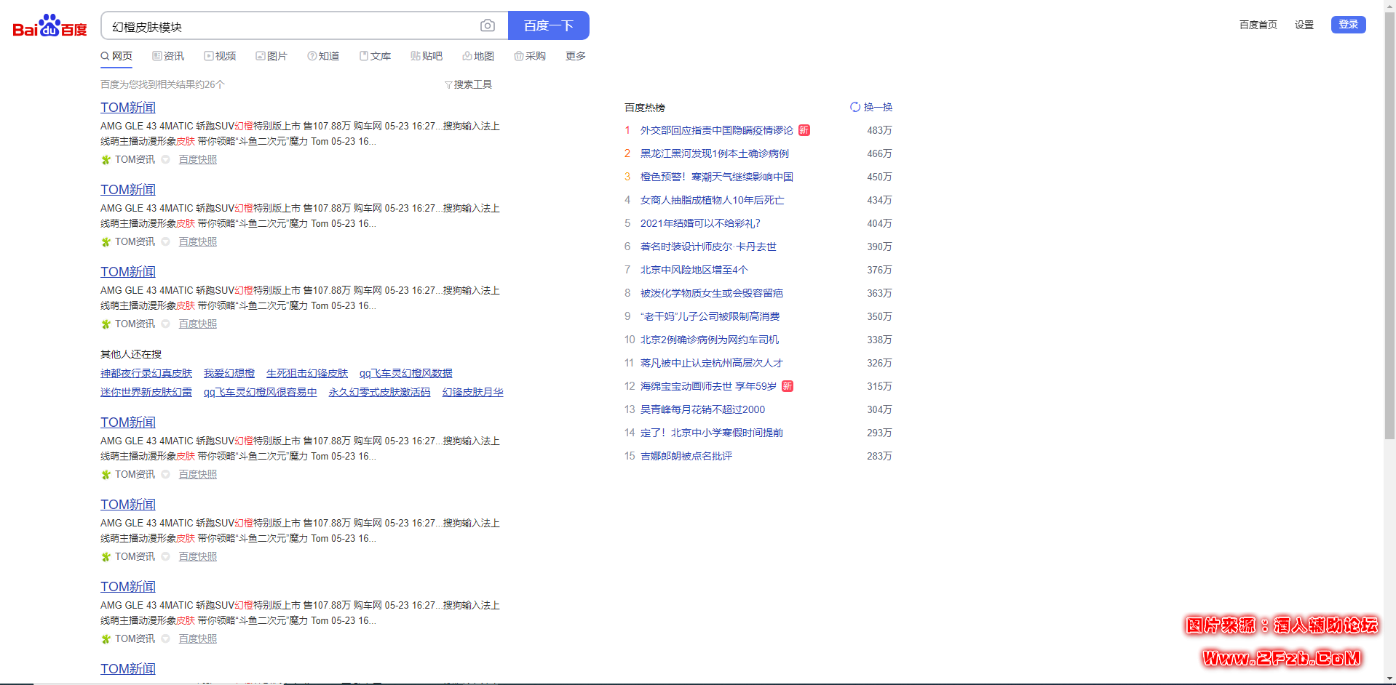
Task: Open related search 神都夜行录幻真皮肤
Action: [x=146, y=373]
